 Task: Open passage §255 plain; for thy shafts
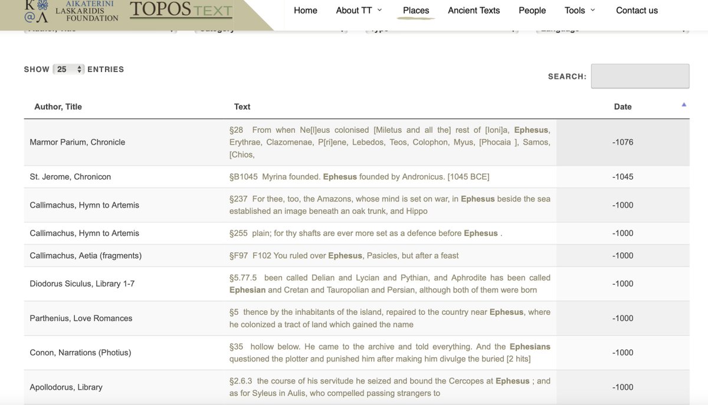366,233
